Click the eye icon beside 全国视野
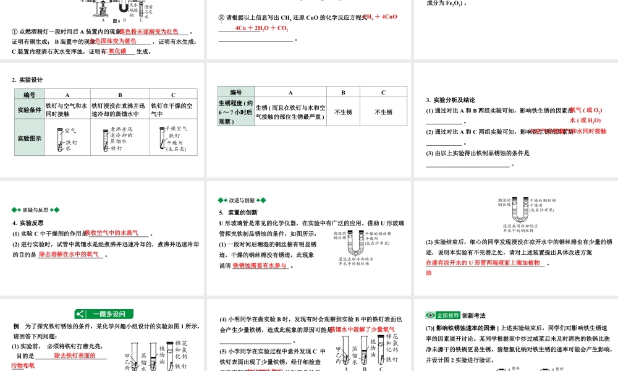The image size is (618, 371). coord(430,315)
